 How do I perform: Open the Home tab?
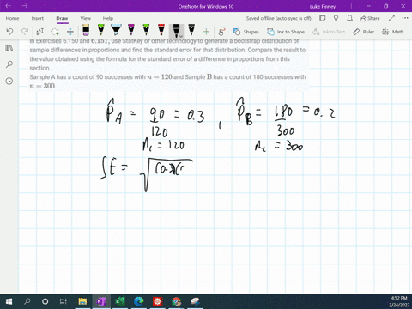tap(12, 18)
